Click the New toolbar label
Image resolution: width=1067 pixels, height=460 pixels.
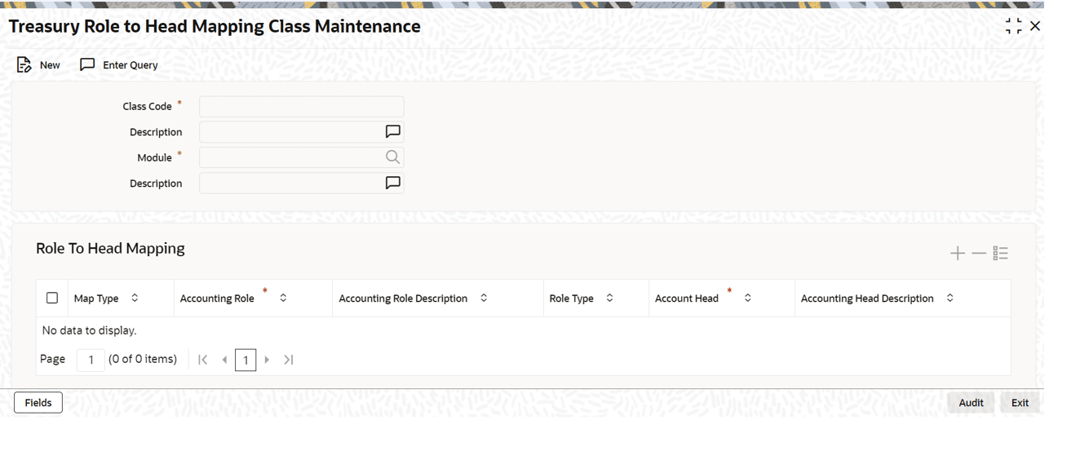point(50,65)
